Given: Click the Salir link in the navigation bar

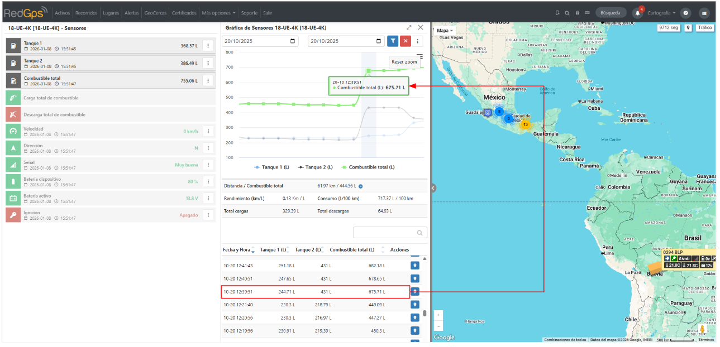Looking at the screenshot, I should tap(268, 12).
